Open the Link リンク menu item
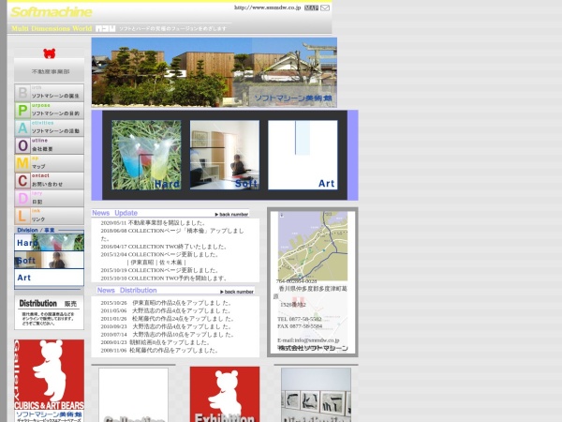The width and height of the screenshot is (562, 422). pyautogui.click(x=50, y=216)
